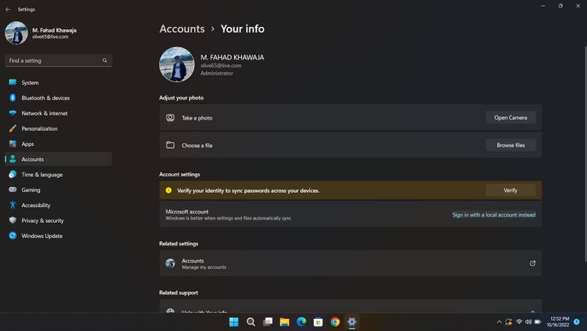This screenshot has width=587, height=331.
Task: Open Privacy & security settings
Action: click(58, 221)
